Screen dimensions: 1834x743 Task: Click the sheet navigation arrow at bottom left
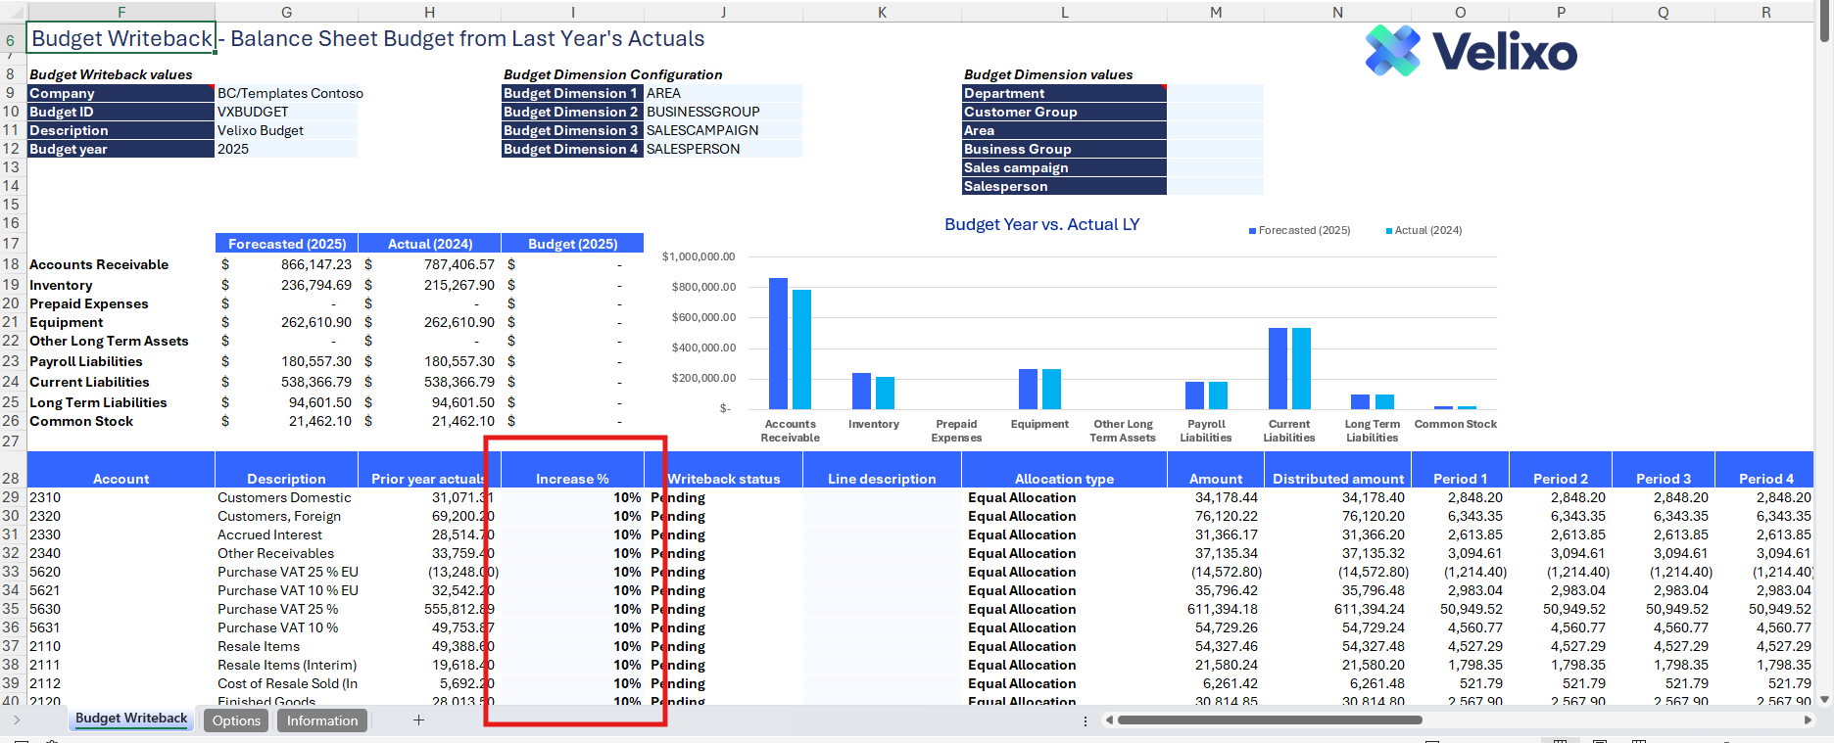(17, 720)
